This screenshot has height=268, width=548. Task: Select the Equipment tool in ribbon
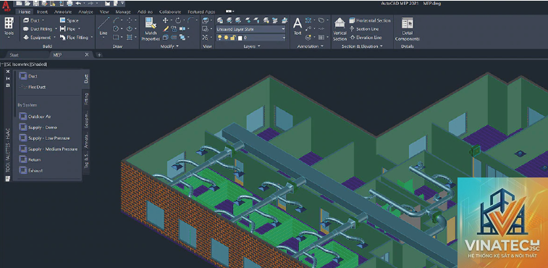37,38
